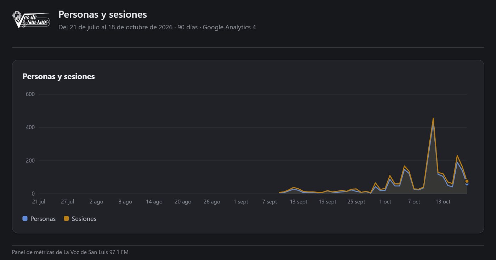Click the y-axis label 400

click(30, 127)
